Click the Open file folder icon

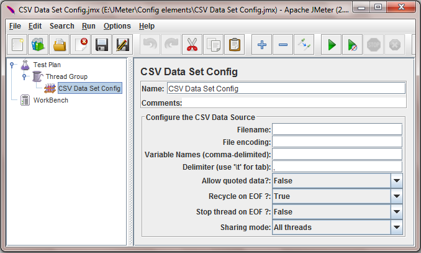[x=60, y=45]
